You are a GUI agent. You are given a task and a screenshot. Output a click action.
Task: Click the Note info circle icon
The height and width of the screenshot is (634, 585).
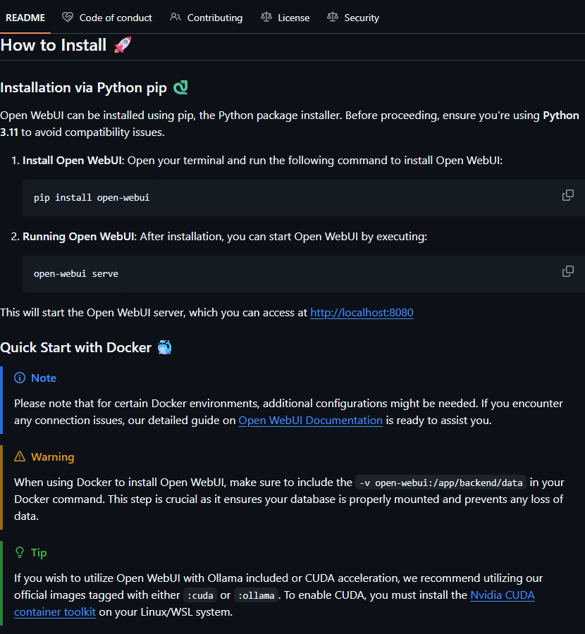(20, 378)
